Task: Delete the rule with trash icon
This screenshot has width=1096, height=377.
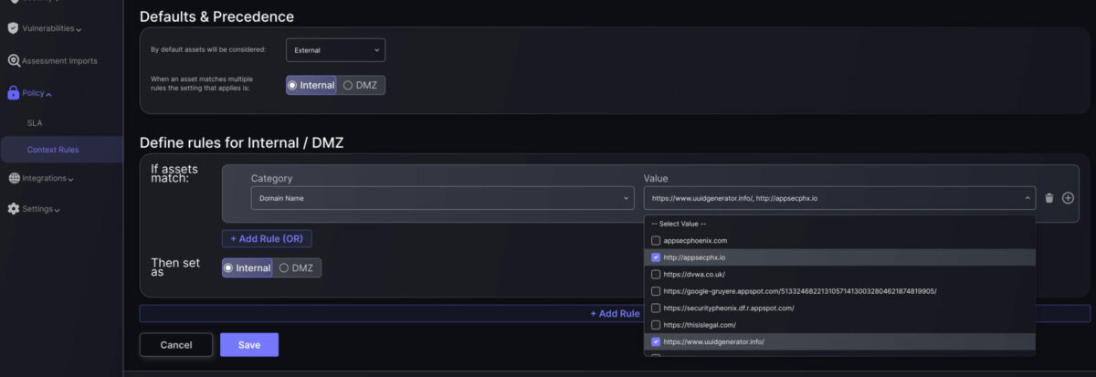Action: (x=1049, y=198)
